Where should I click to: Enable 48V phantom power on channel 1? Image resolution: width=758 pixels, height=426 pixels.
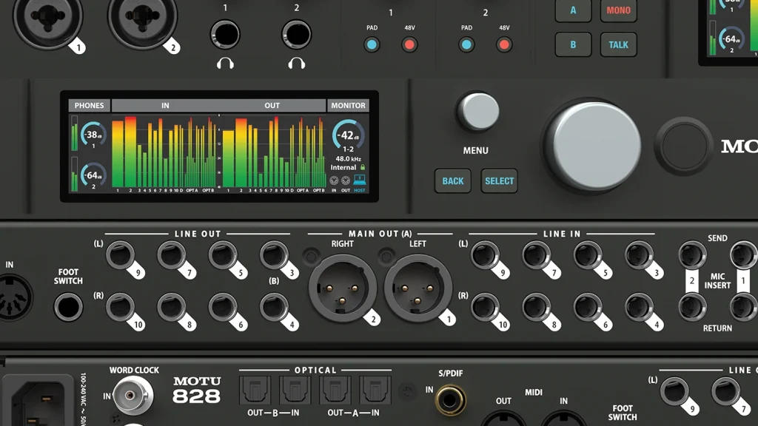click(409, 45)
